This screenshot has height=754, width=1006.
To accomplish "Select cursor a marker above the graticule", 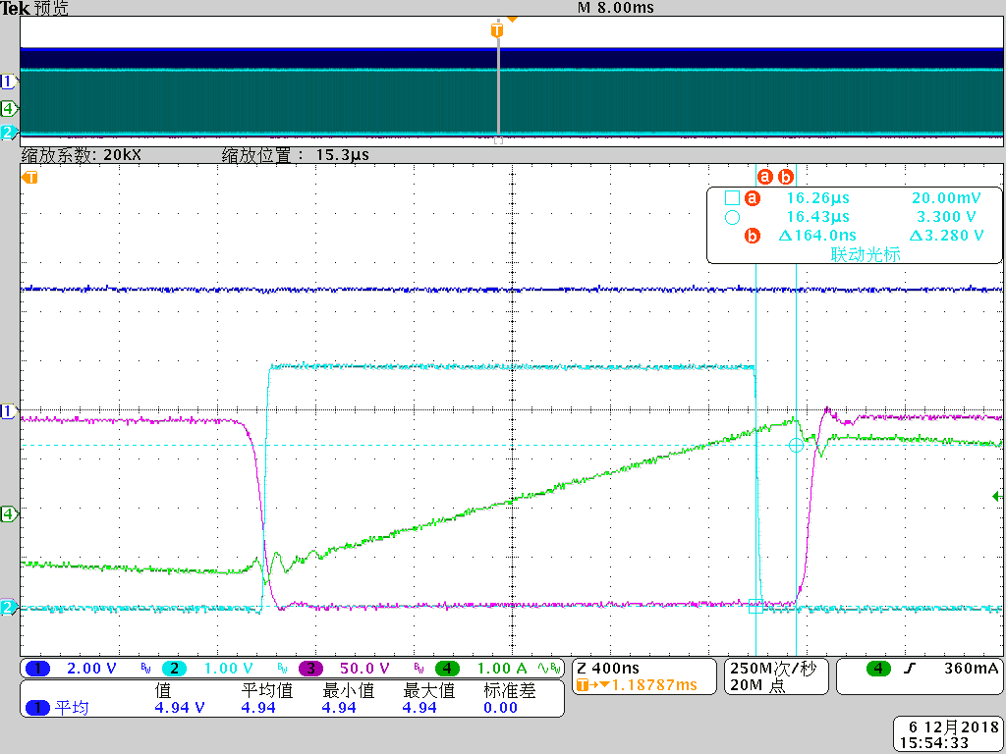I will (764, 177).
